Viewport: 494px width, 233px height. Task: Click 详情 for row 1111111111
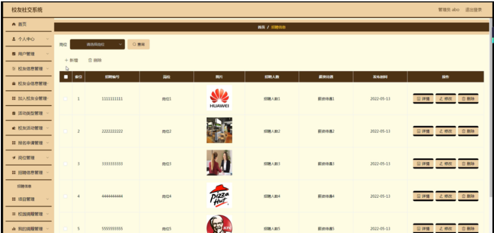(423, 99)
